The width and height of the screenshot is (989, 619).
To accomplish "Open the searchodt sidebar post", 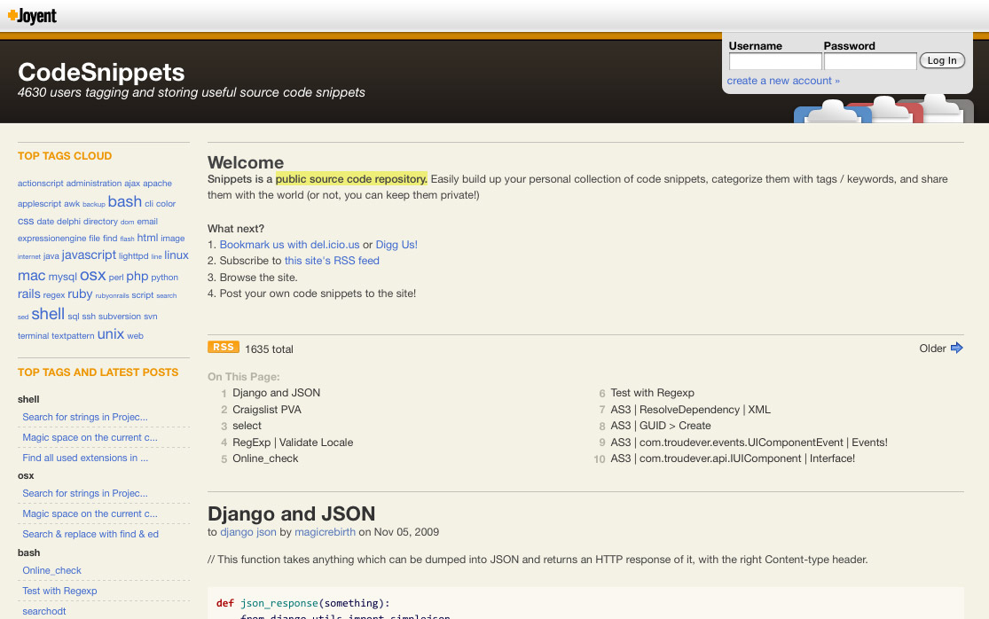I will (x=44, y=611).
